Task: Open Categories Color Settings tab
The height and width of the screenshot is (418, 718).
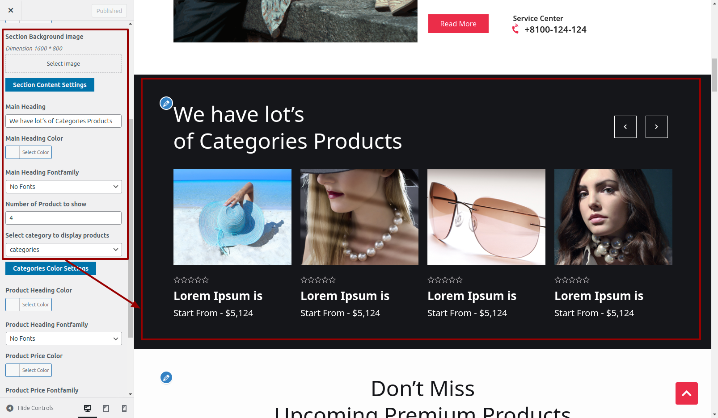Action: pyautogui.click(x=51, y=268)
